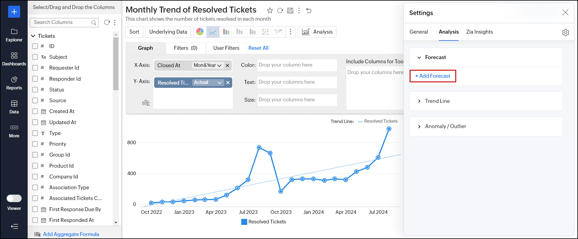The width and height of the screenshot is (578, 239).
Task: Pick the scatter chart type icon
Action: pos(266,32)
